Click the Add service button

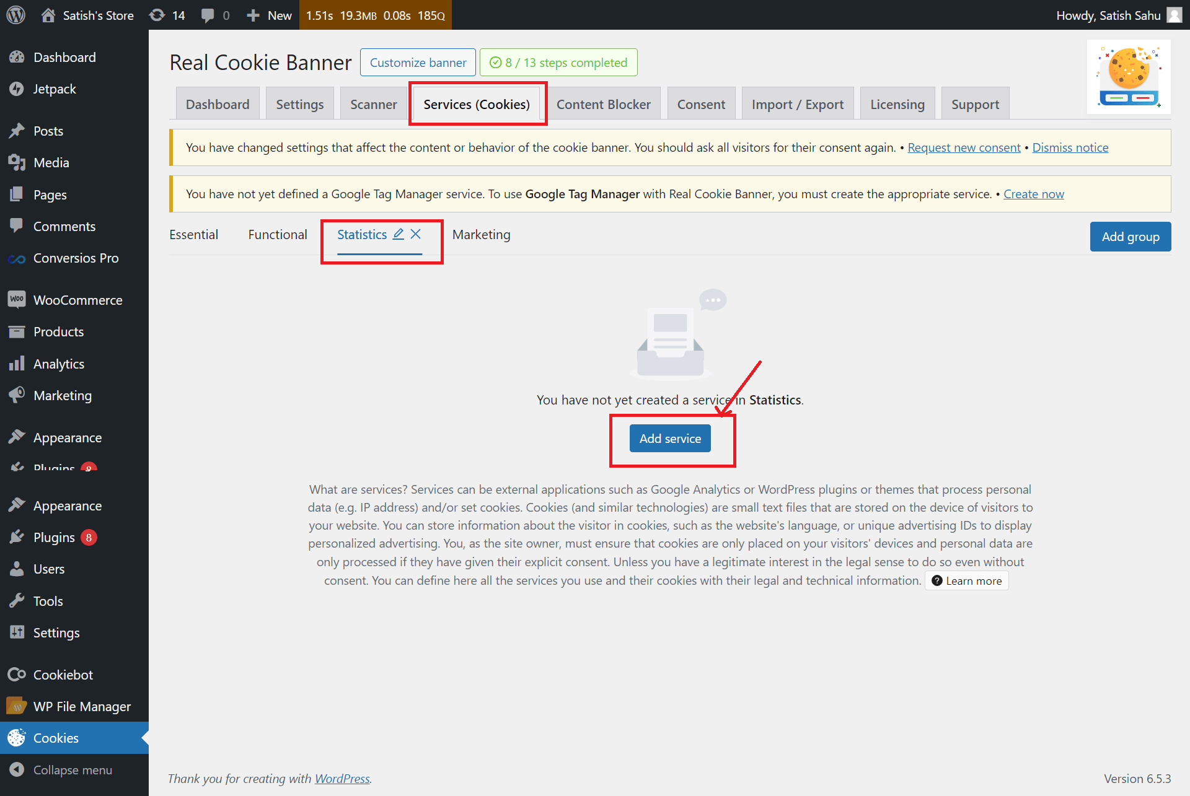click(x=670, y=438)
